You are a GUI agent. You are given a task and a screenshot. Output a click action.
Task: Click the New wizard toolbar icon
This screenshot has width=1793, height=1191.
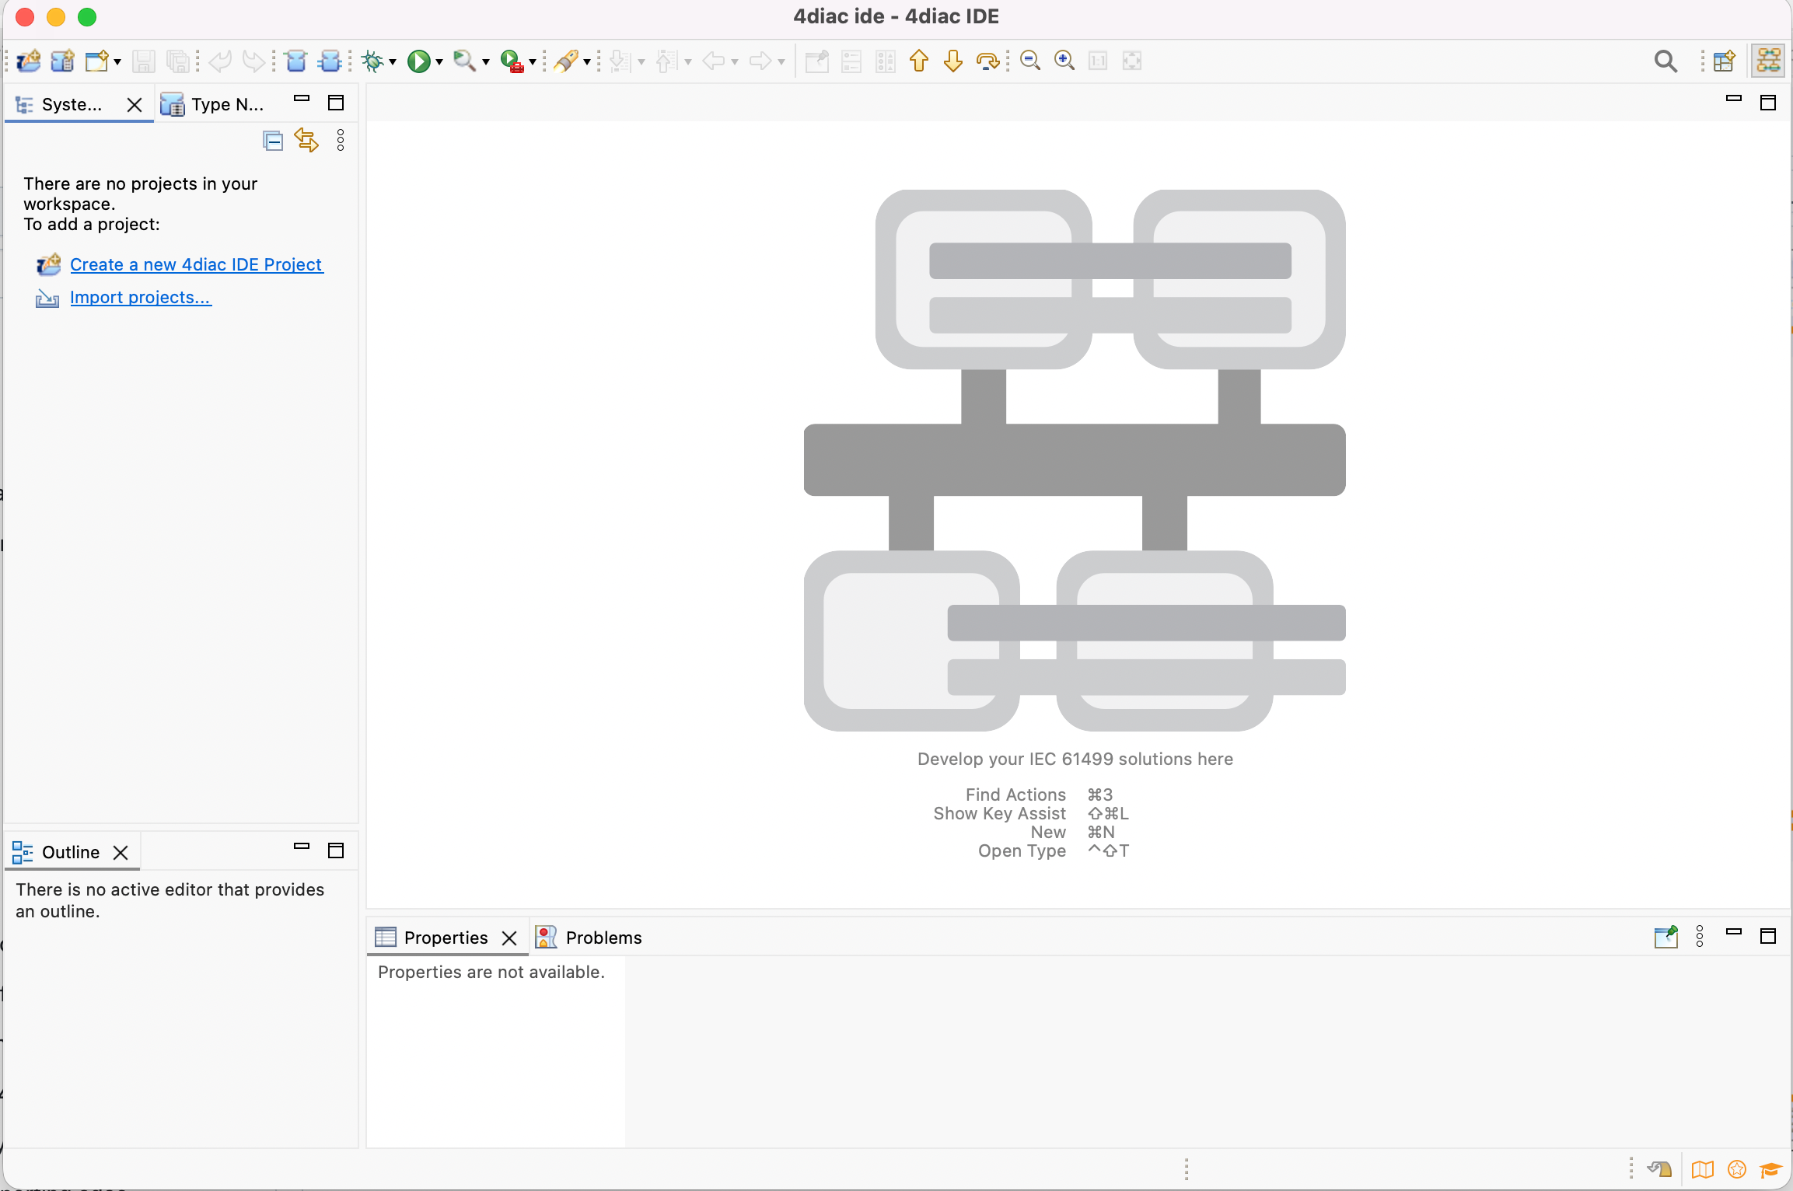click(97, 61)
